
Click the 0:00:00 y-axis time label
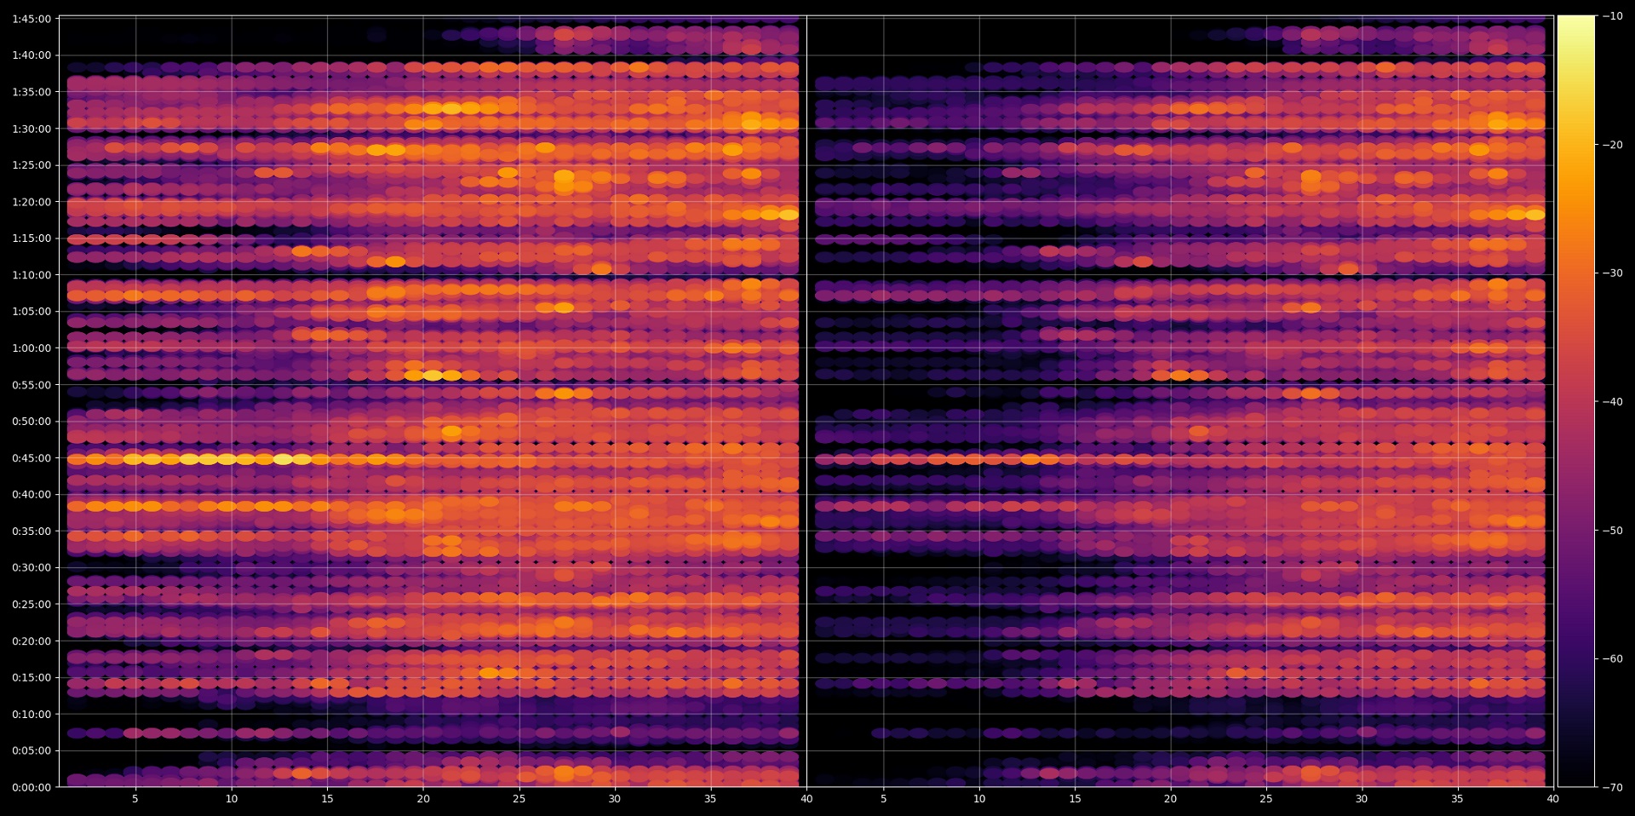pos(32,788)
